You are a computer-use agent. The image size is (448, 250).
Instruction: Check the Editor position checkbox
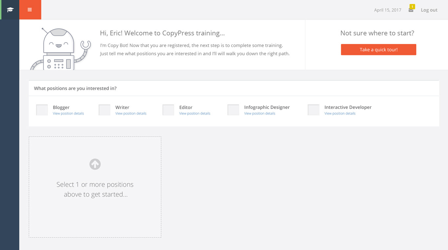tap(168, 110)
